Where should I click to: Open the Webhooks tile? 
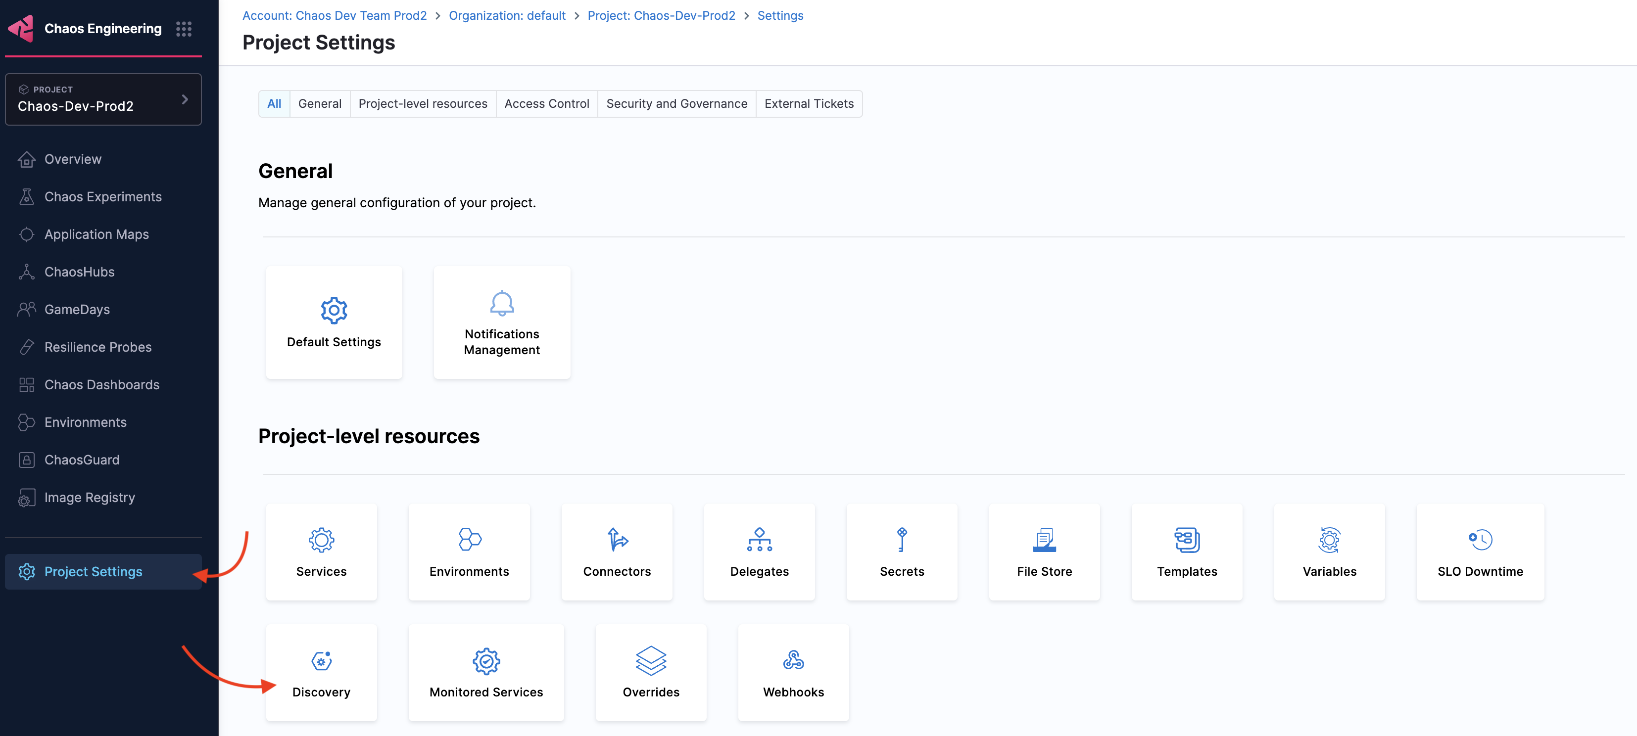tap(793, 672)
